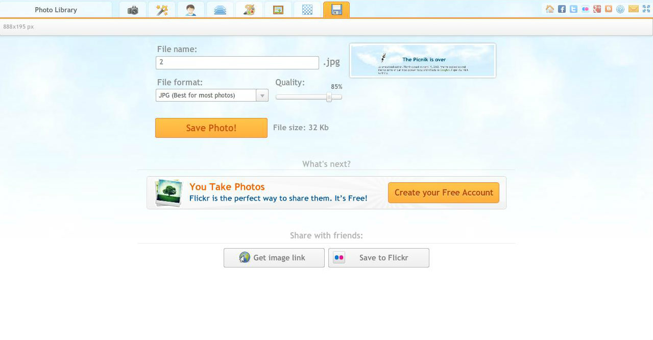653x340 pixels.
Task: Click the File format dropdown arrow
Action: coord(262,95)
